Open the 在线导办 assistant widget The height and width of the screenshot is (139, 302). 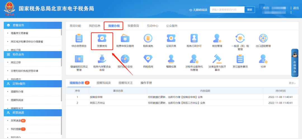(295, 63)
